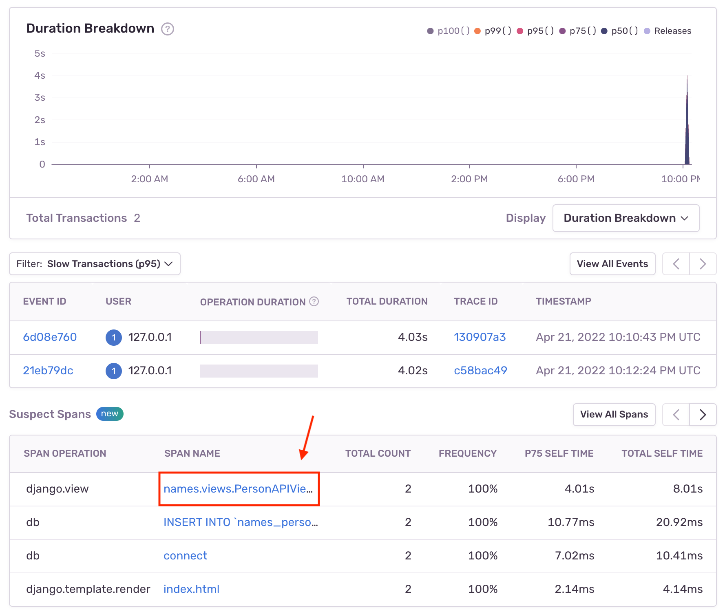Click the View All Events button
The width and height of the screenshot is (725, 610).
click(612, 264)
